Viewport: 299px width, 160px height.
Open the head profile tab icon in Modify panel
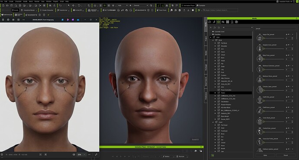coord(232,22)
